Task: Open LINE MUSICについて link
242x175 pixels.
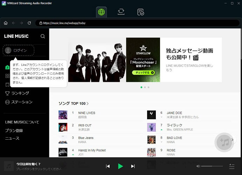Action: (x=22, y=122)
